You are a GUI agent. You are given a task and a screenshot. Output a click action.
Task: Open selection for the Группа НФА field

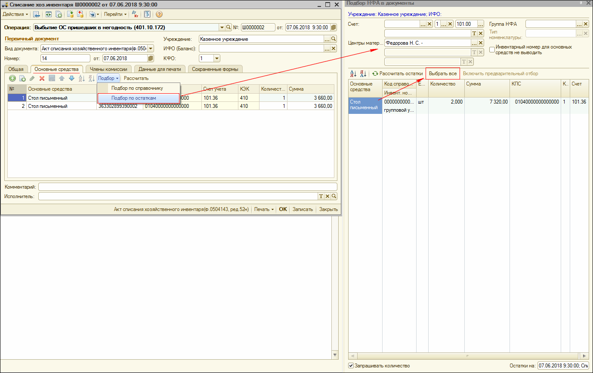tap(579, 24)
